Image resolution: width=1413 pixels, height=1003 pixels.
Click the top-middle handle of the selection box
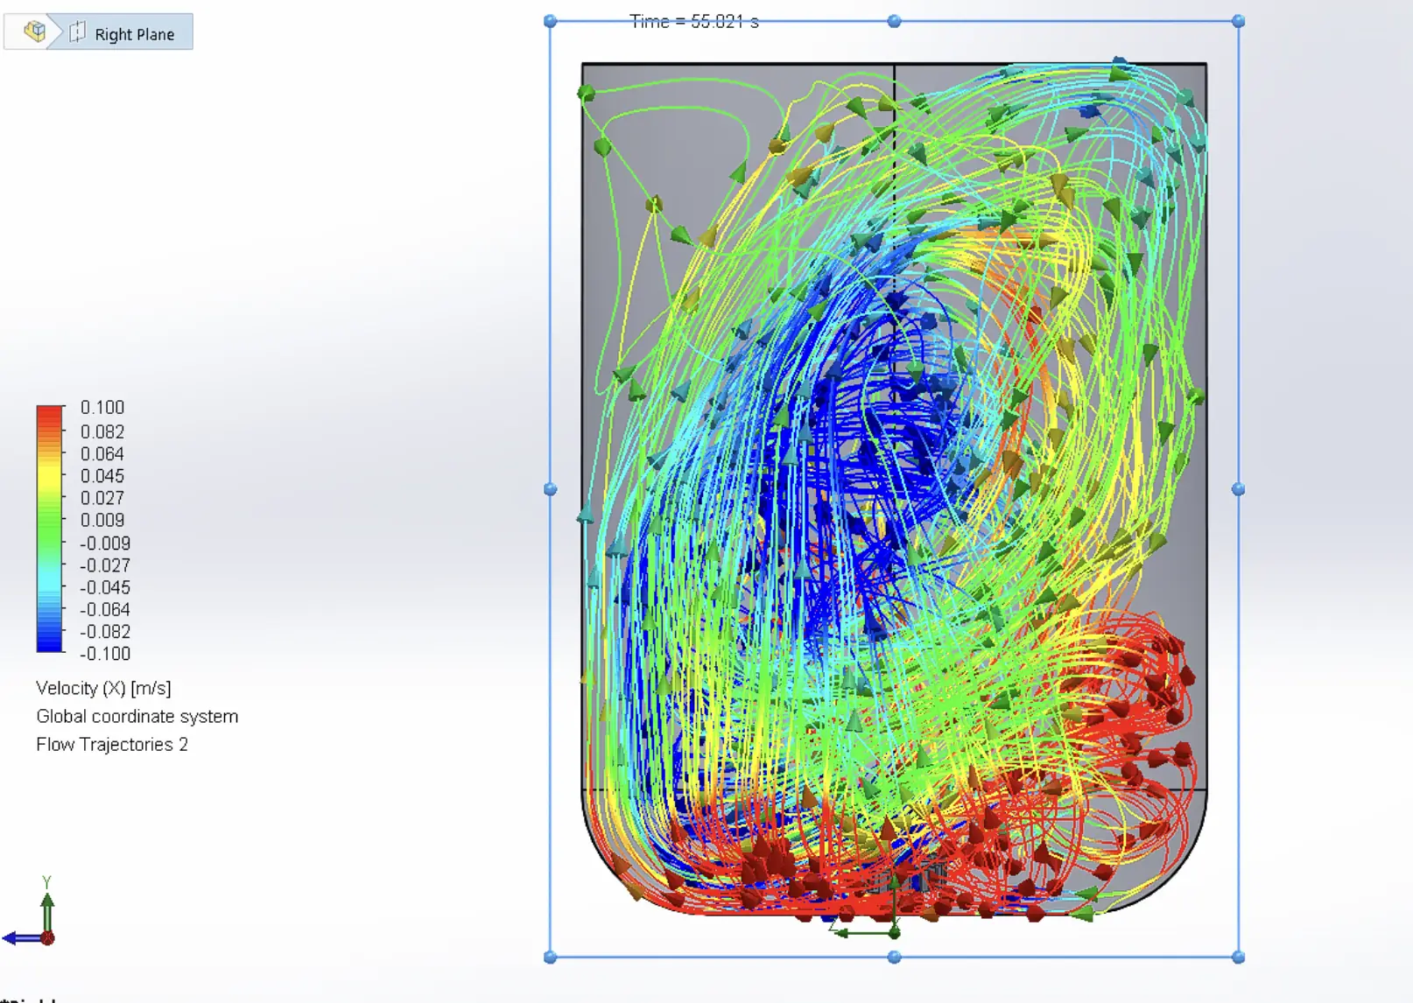point(894,21)
